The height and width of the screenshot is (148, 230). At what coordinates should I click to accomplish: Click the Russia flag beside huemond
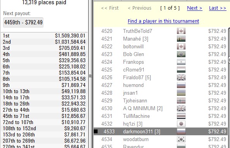(x=181, y=85)
